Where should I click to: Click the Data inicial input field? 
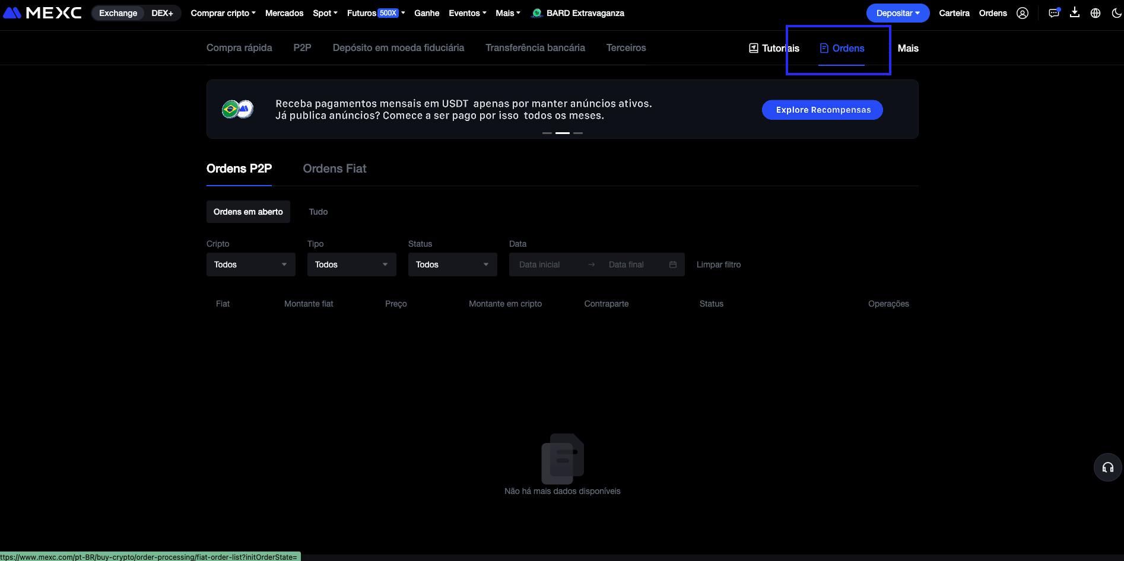click(x=539, y=264)
